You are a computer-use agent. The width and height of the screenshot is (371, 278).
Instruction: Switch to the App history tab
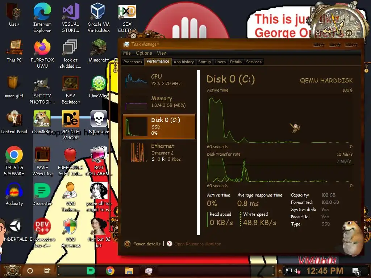(184, 62)
